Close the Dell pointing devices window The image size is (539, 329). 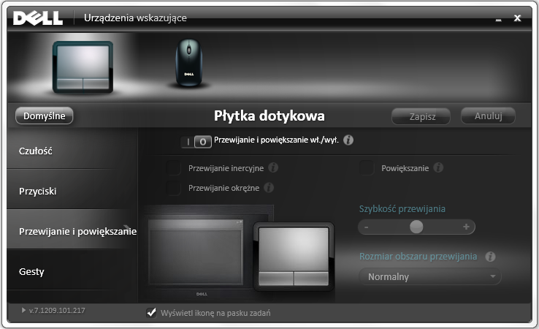[x=517, y=18]
